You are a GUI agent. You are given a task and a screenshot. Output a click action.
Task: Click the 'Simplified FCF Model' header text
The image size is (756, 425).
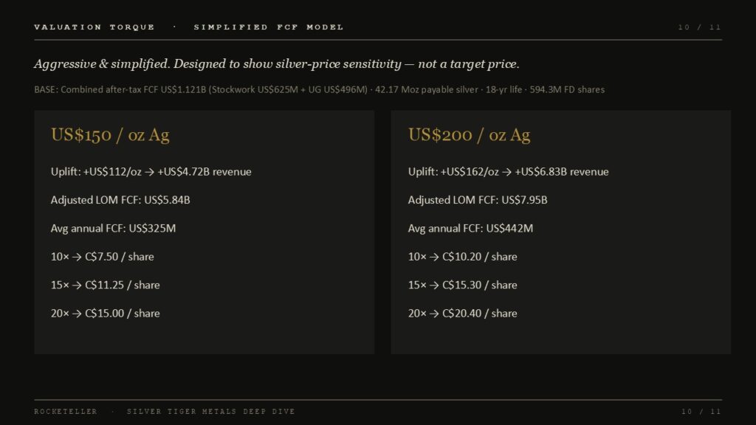(269, 27)
